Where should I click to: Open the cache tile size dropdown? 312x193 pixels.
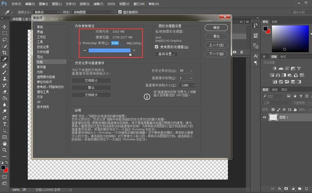[187, 85]
